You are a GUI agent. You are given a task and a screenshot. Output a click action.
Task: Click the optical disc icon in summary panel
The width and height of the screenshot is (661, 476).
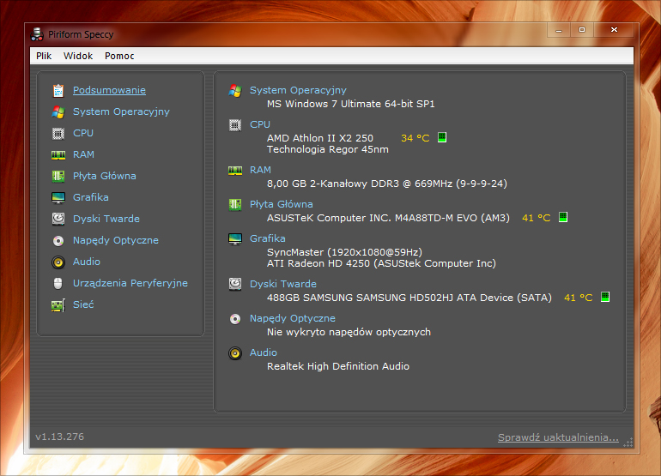[x=235, y=319]
